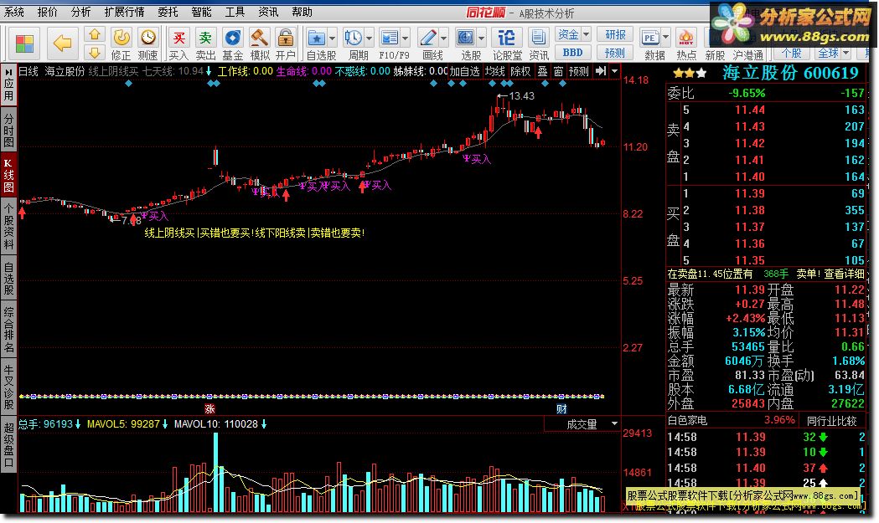Expand the 数据 dropdown arrow
Viewport: 879px width, 523px height.
pos(666,38)
